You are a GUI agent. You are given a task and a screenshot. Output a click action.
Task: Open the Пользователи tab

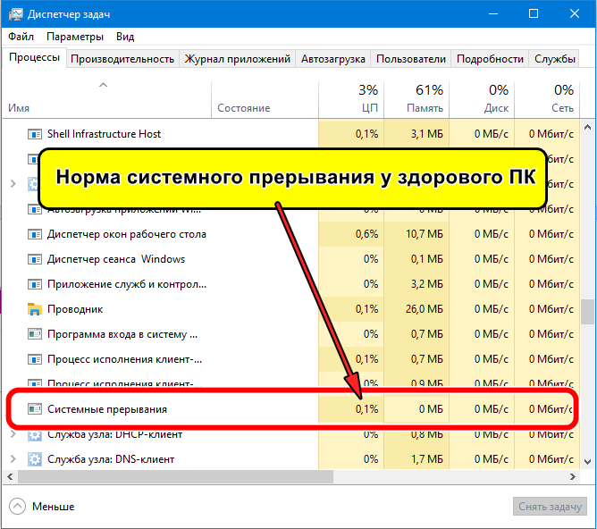tap(411, 59)
